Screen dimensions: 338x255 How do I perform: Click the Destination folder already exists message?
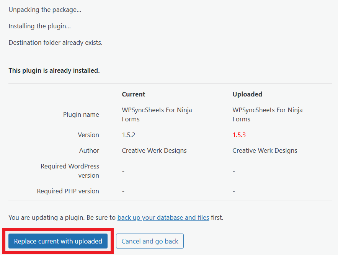[56, 42]
